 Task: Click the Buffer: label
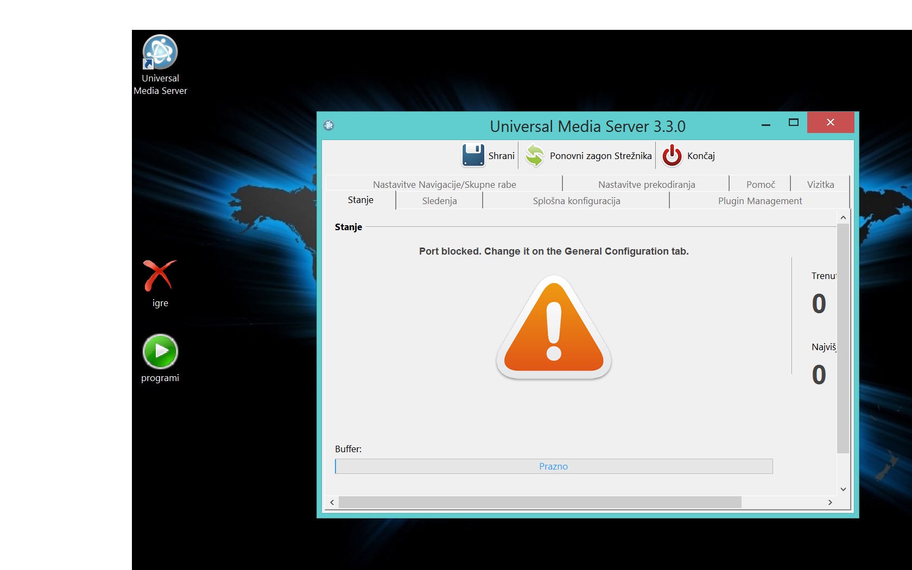[x=348, y=449]
